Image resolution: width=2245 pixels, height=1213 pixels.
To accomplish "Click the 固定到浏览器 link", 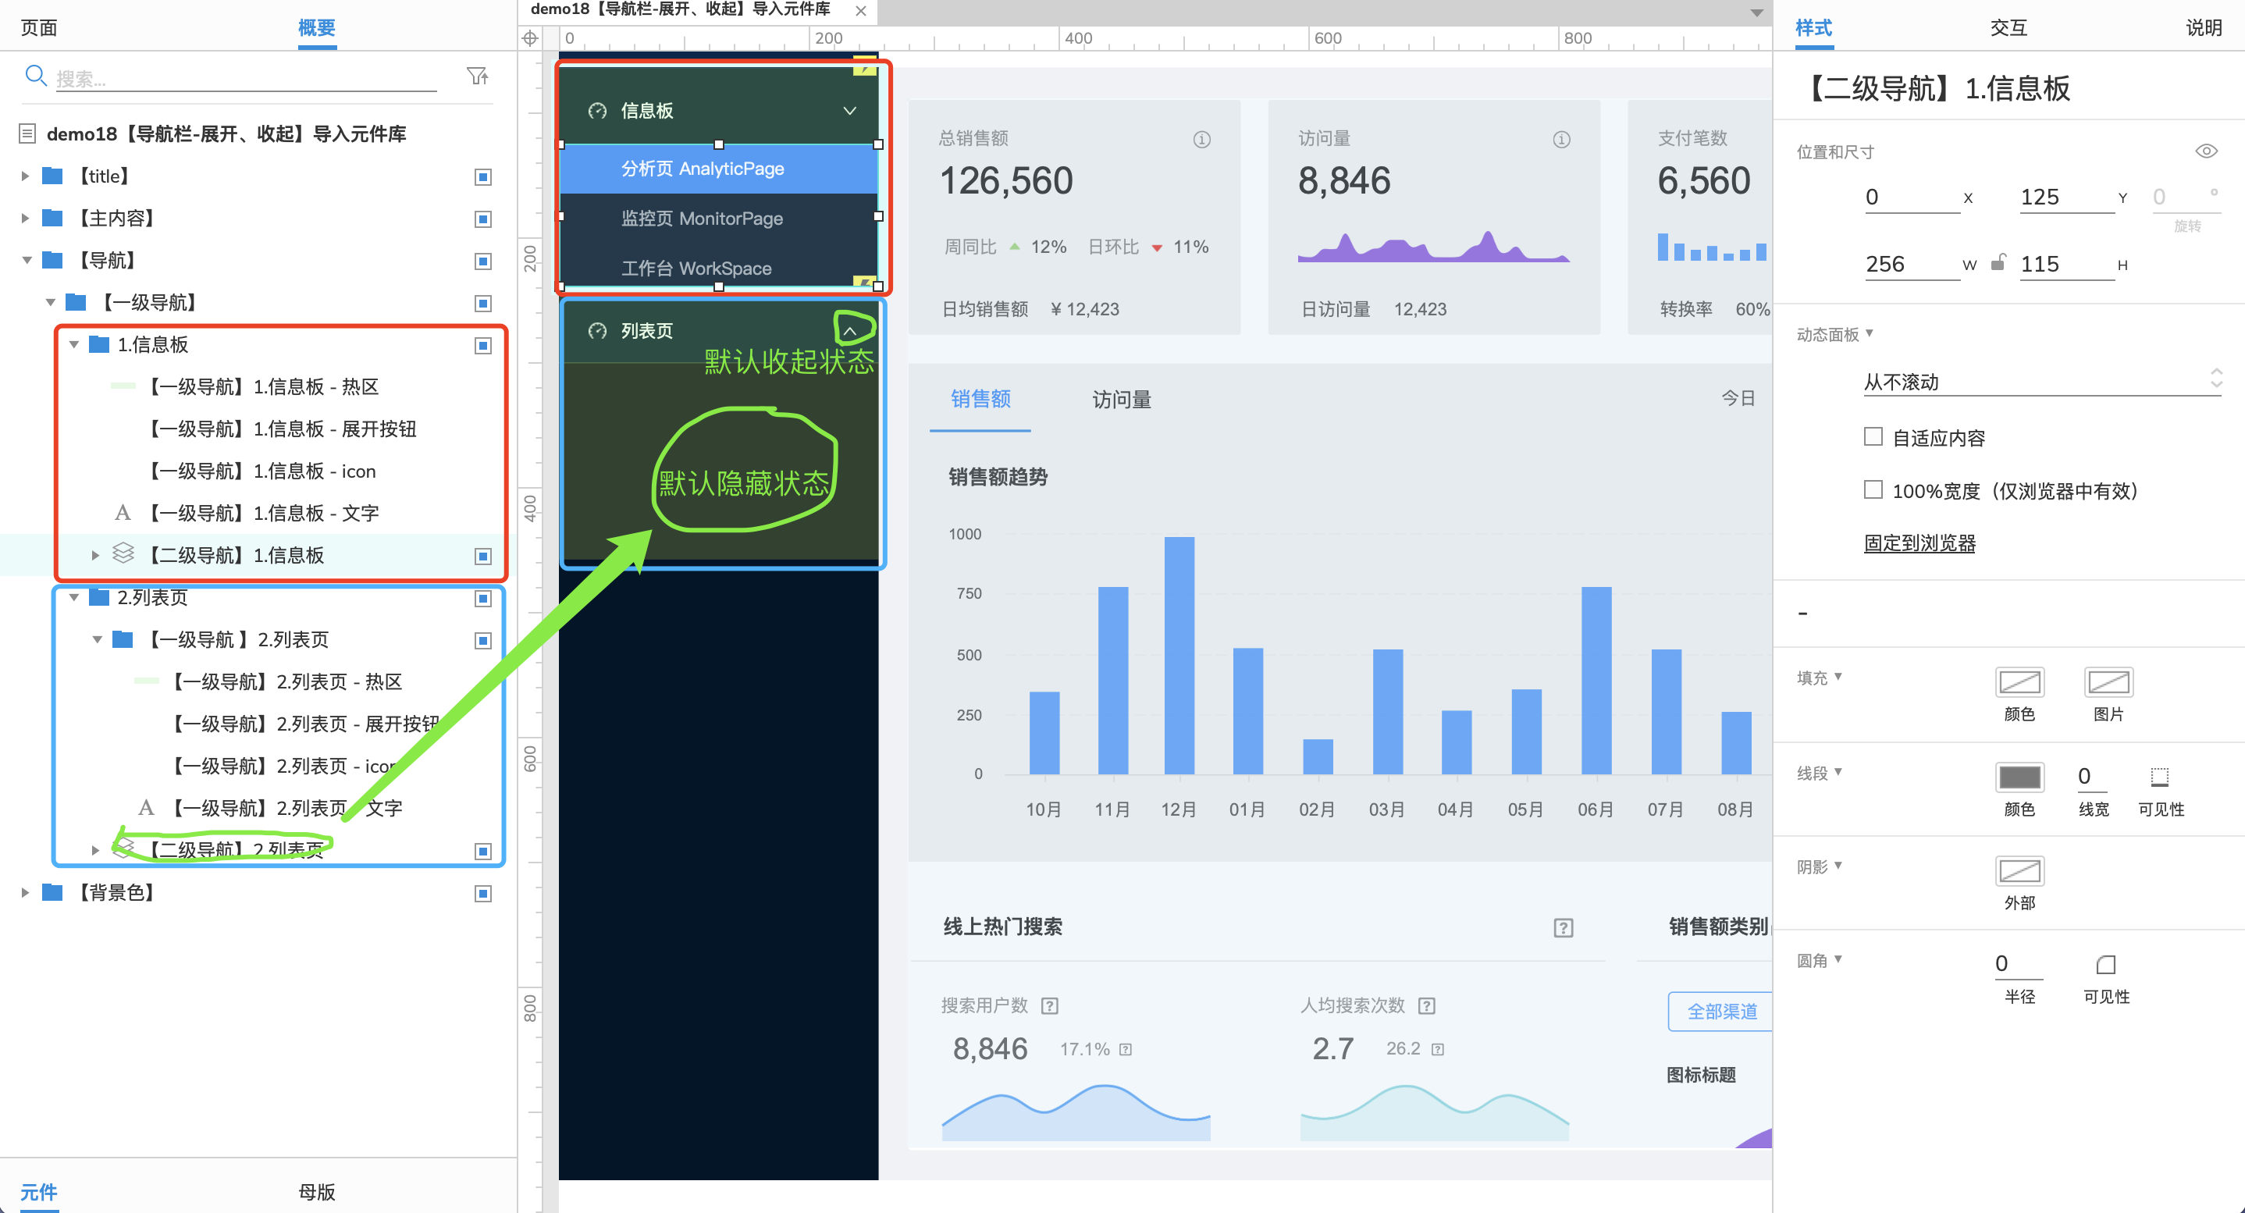I will 1920,543.
